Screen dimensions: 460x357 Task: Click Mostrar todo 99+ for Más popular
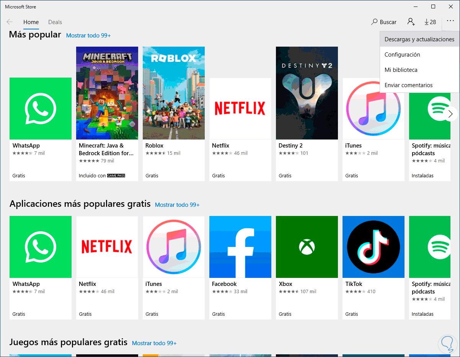88,36
